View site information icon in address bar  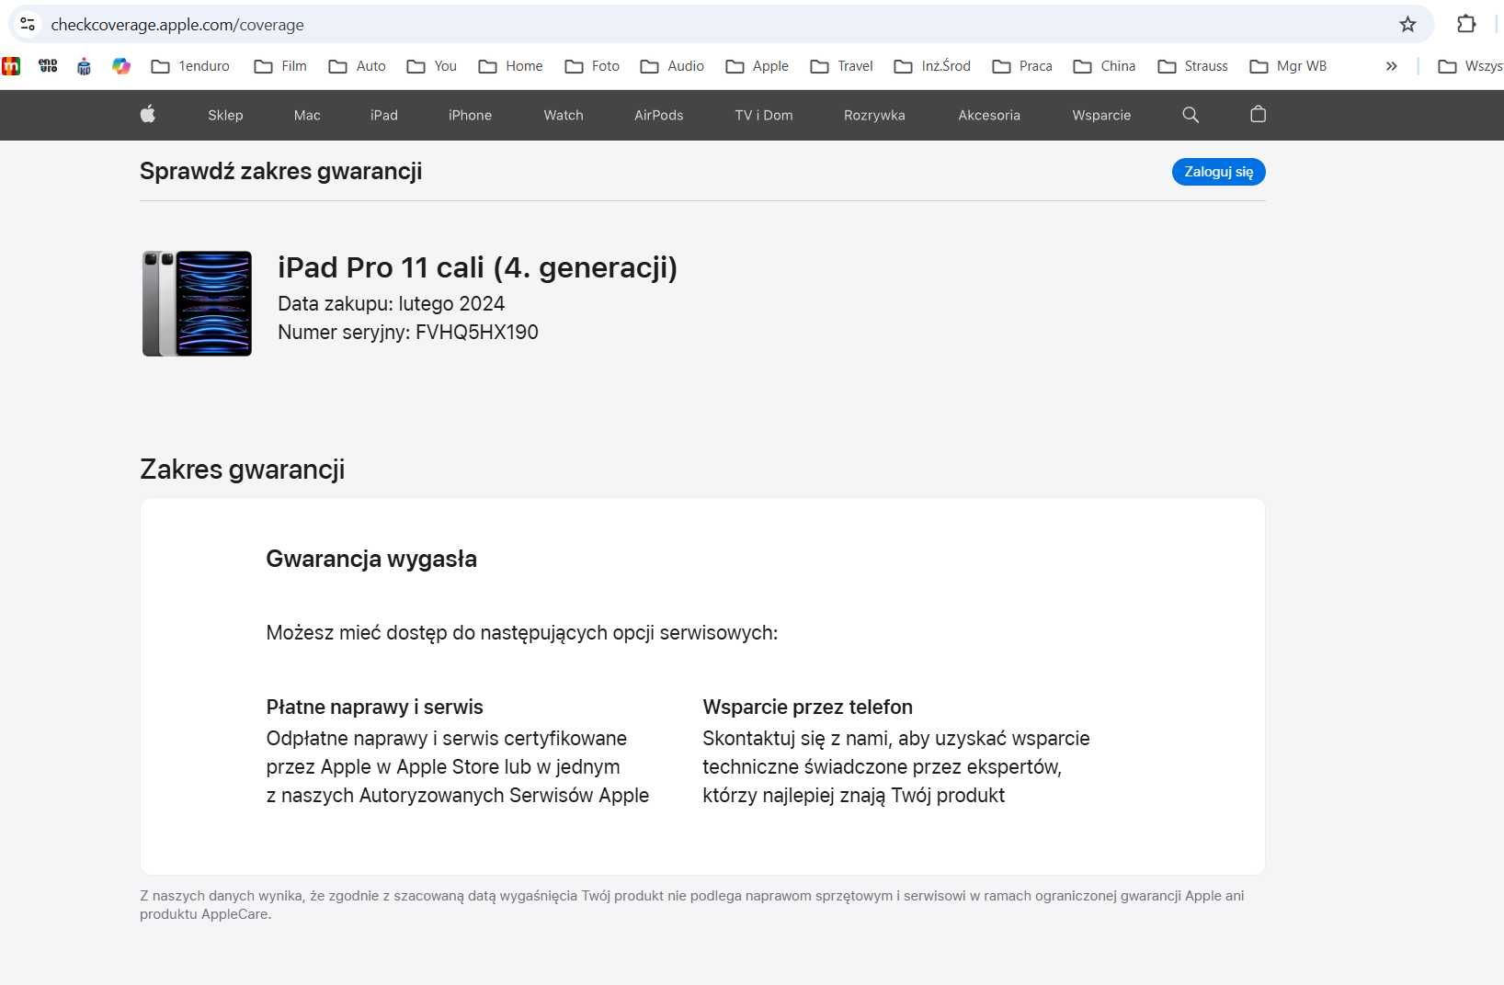click(28, 25)
